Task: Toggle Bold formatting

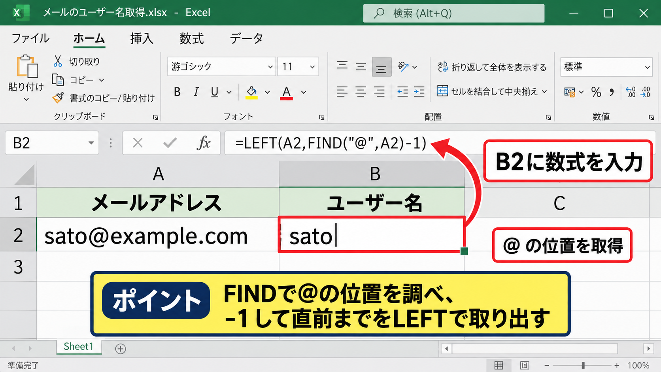Action: (x=177, y=92)
